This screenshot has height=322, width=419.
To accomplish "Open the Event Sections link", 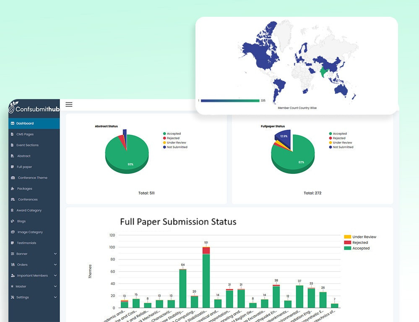I will click(27, 145).
